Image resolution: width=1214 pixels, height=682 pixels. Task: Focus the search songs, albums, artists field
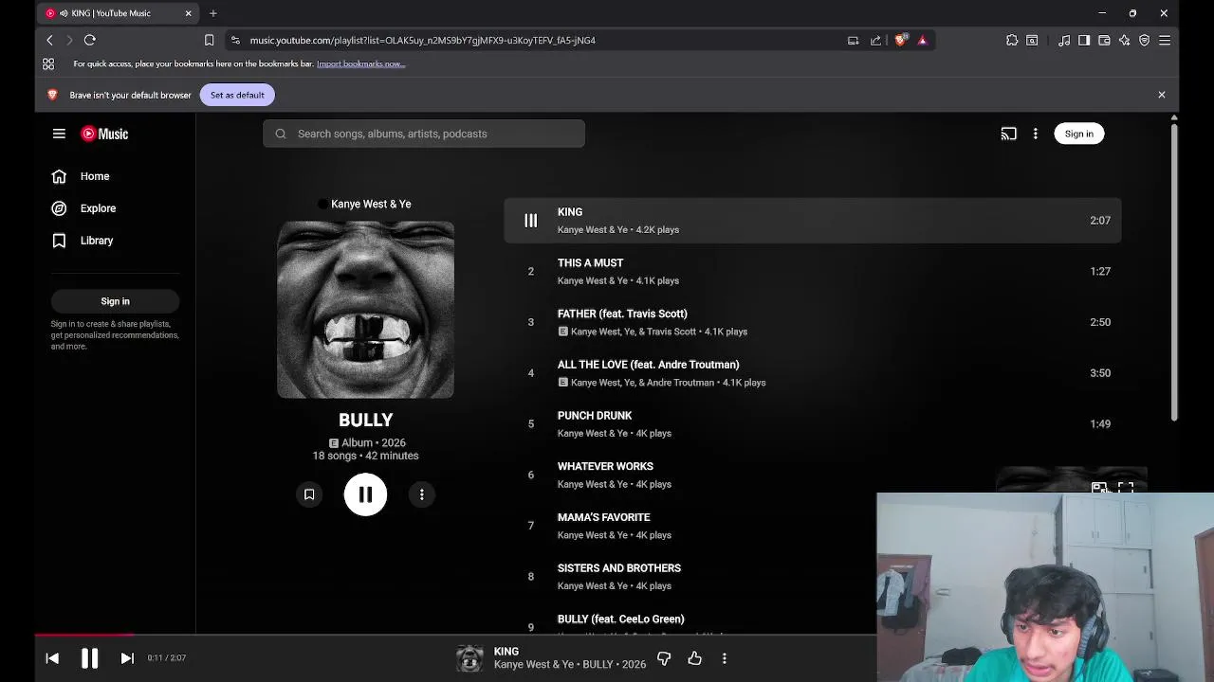[x=424, y=134]
